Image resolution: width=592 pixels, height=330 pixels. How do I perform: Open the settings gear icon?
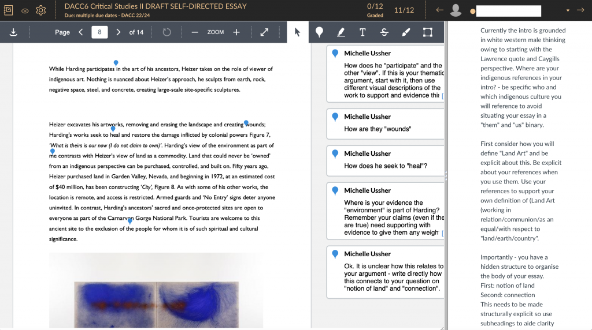41,10
